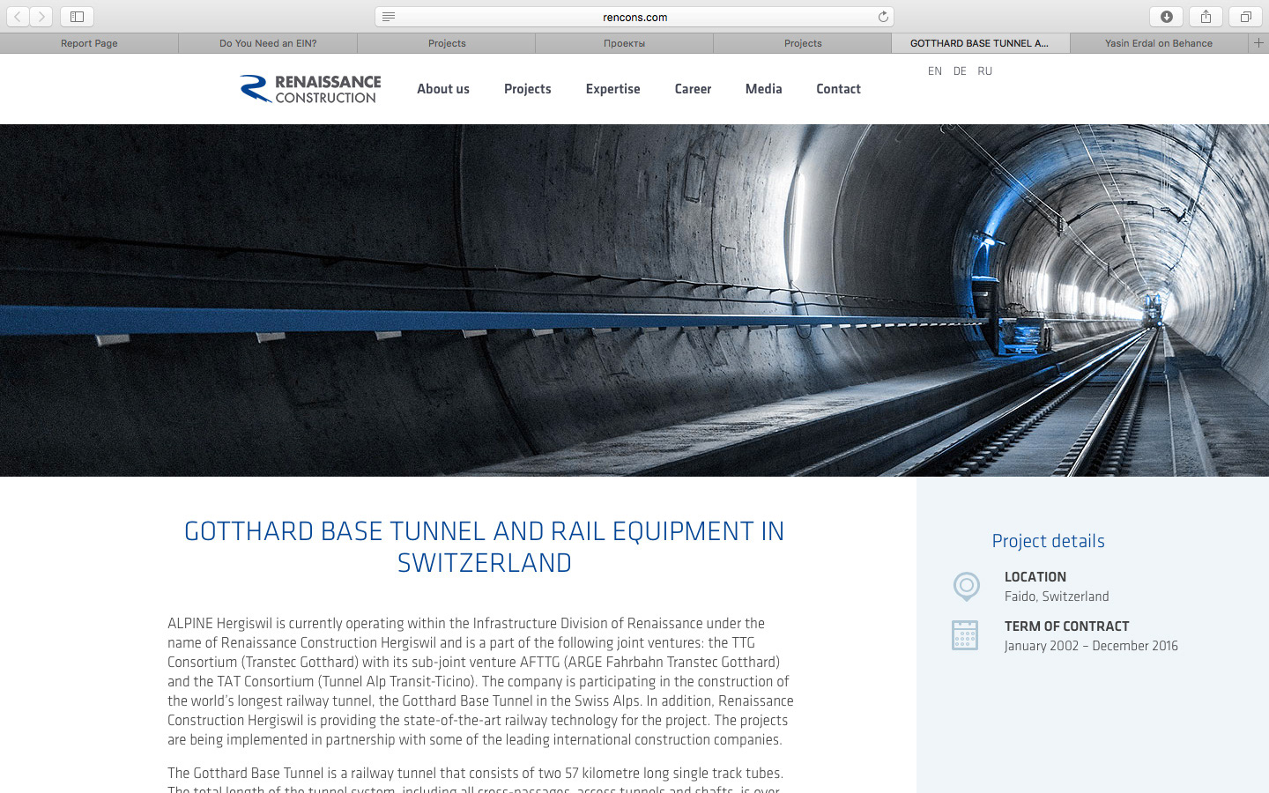Image resolution: width=1269 pixels, height=793 pixels.
Task: Click the TERM OF CONTRACT label
Action: 1067,626
